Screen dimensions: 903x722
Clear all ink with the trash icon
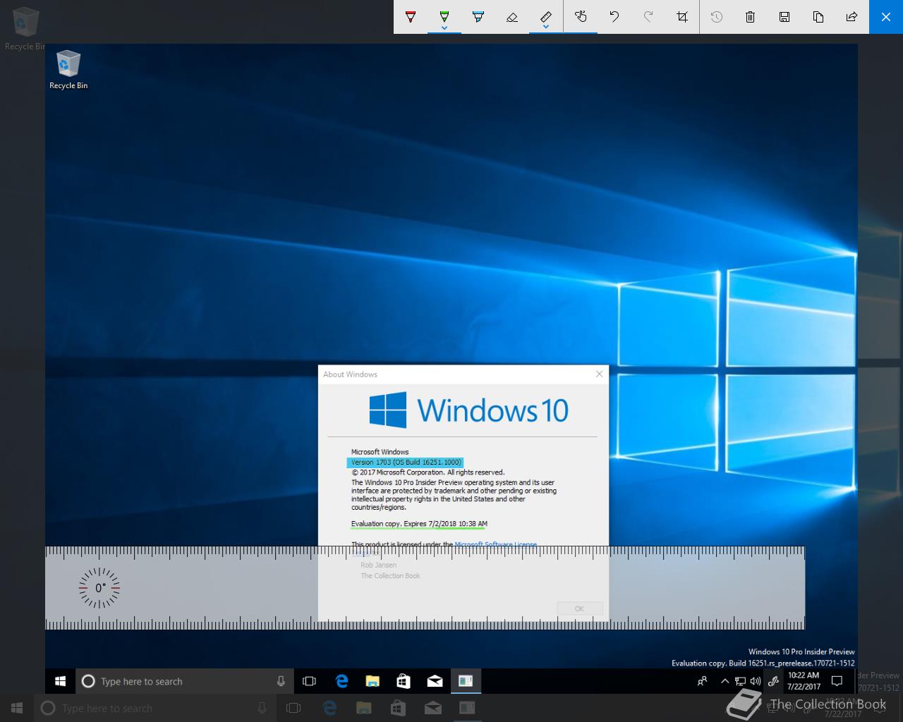point(751,17)
